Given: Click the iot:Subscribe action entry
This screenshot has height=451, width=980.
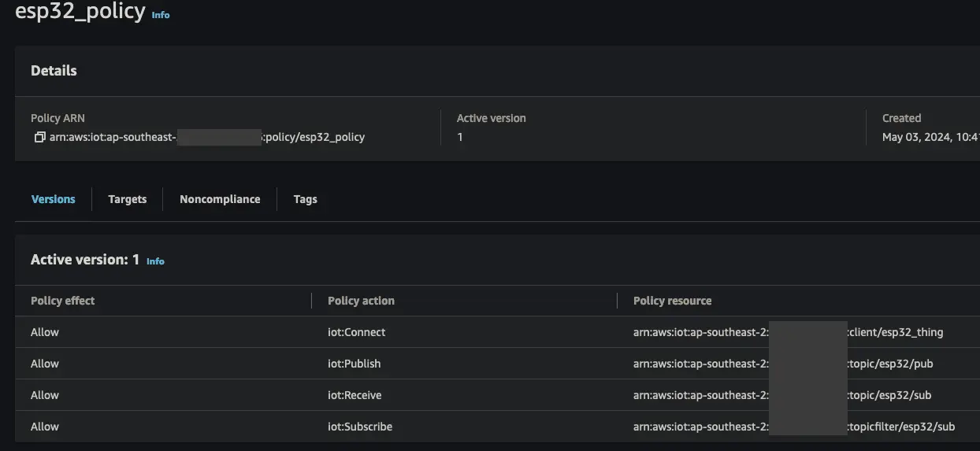Looking at the screenshot, I should tap(360, 427).
